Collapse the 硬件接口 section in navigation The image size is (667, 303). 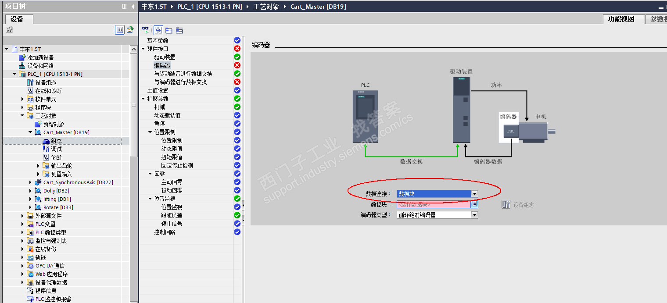point(143,49)
